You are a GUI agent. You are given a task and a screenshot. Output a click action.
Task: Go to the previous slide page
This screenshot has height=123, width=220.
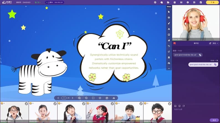click(58, 98)
